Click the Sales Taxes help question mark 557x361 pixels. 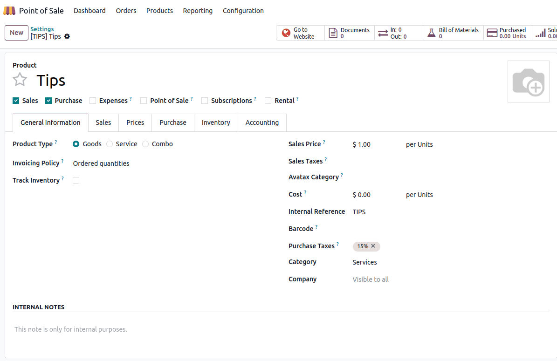pyautogui.click(x=326, y=159)
